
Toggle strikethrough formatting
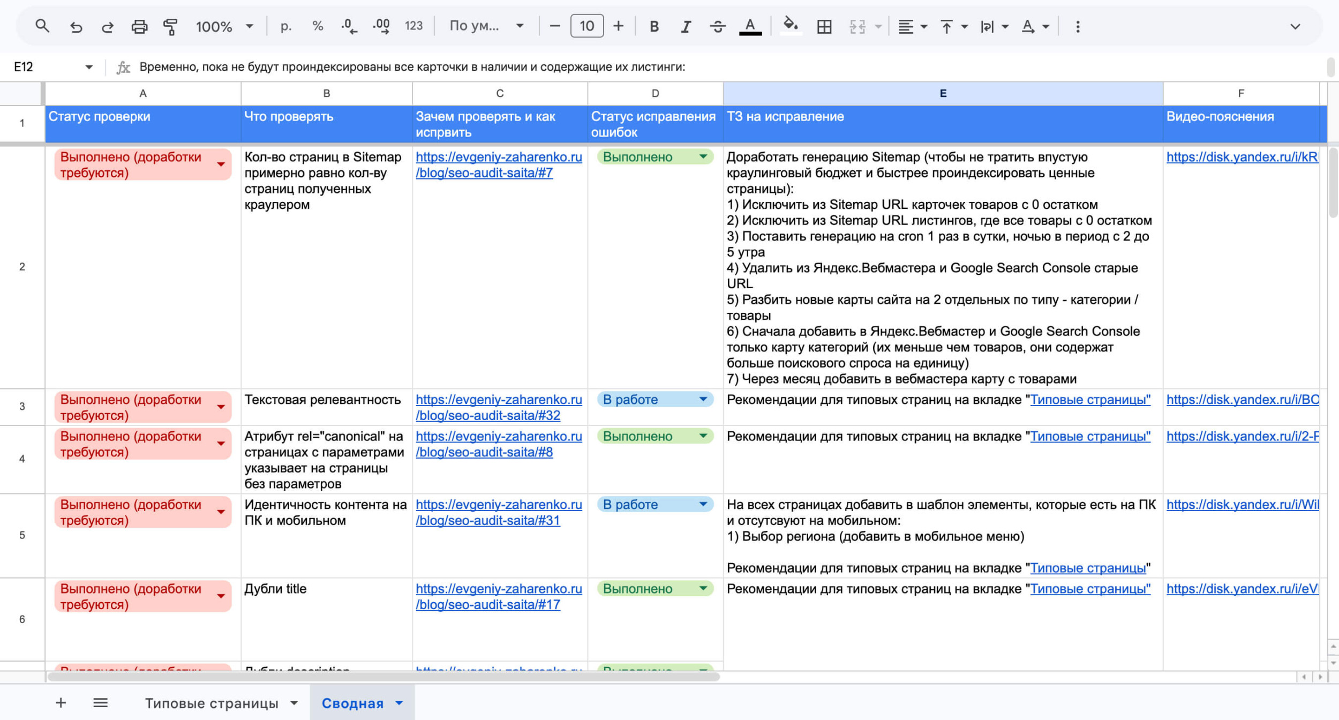(718, 26)
